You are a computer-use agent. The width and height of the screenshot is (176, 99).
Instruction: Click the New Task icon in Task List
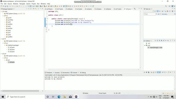(x=153, y=11)
